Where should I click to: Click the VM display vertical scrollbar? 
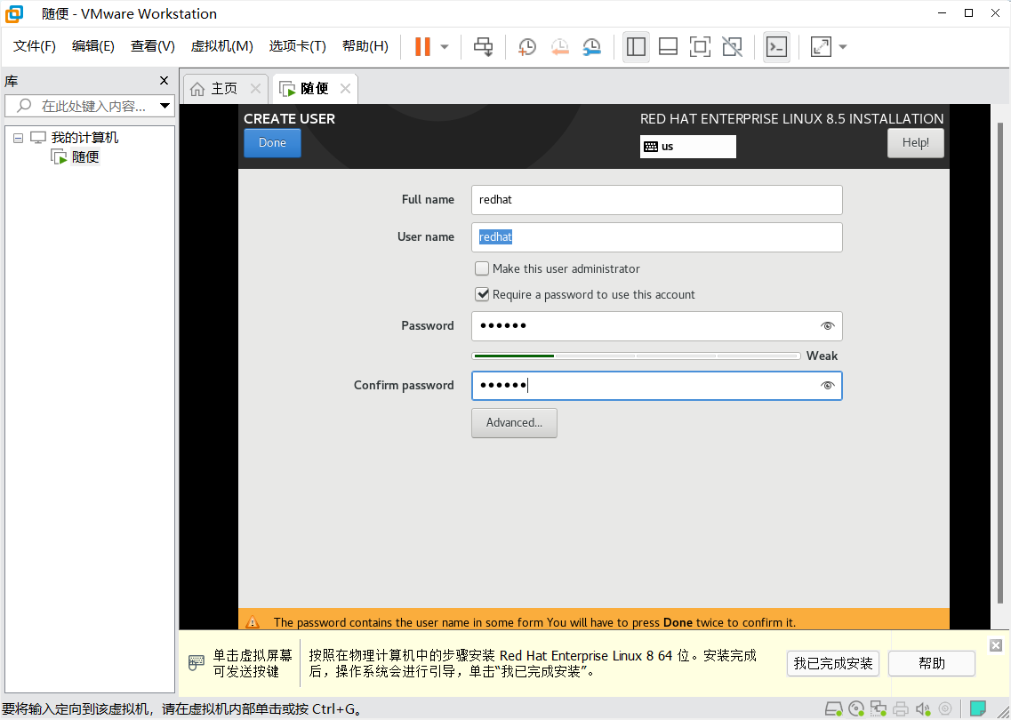coord(1000,363)
